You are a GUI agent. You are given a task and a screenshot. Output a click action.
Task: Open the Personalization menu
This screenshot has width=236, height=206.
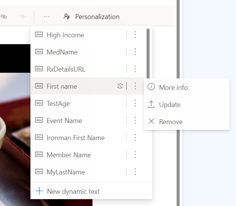[92, 17]
